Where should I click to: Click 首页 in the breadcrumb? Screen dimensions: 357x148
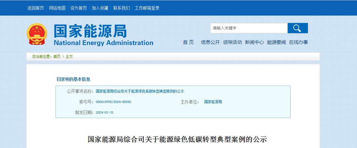(x=57, y=57)
